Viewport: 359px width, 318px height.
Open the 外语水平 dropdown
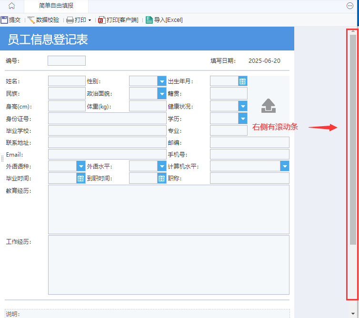[161, 166]
